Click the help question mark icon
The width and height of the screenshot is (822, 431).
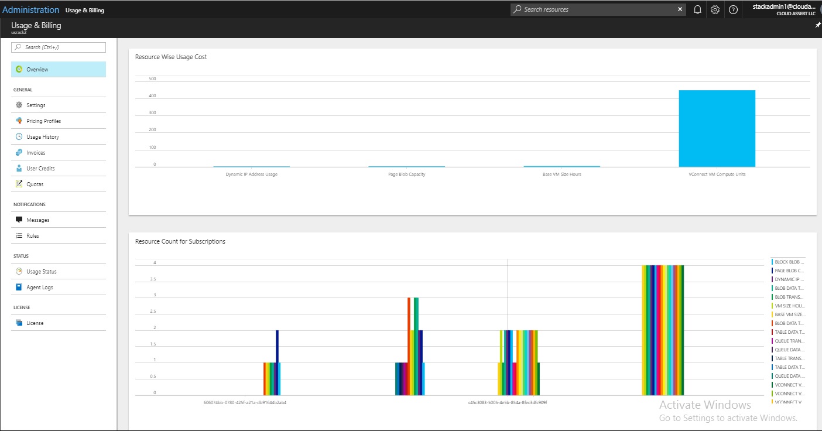tap(733, 9)
